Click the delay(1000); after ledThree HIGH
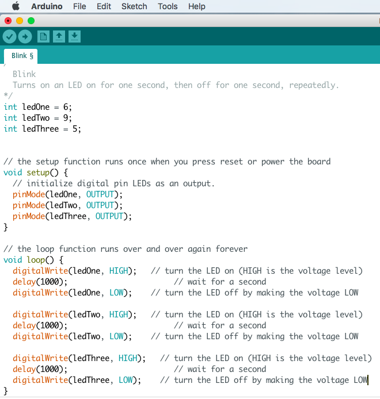This screenshot has width=380, height=399. [x=40, y=370]
